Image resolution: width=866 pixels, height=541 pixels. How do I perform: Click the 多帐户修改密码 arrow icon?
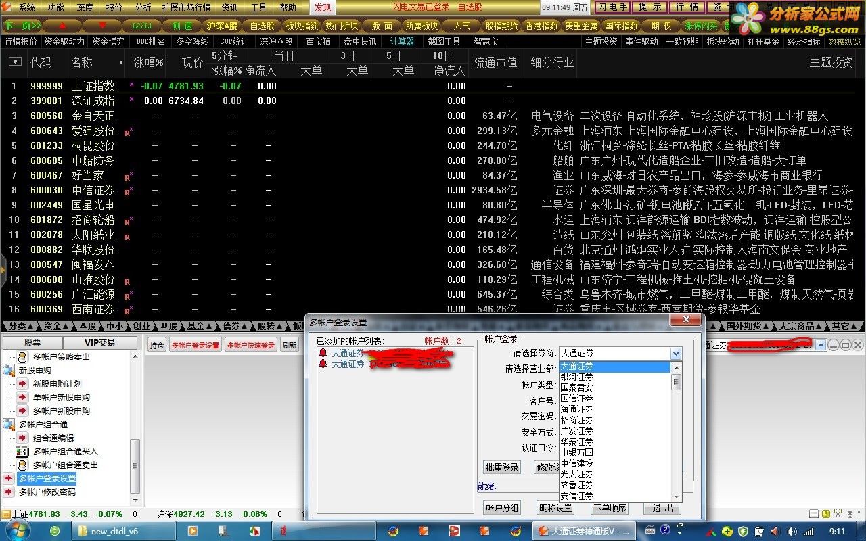8,492
